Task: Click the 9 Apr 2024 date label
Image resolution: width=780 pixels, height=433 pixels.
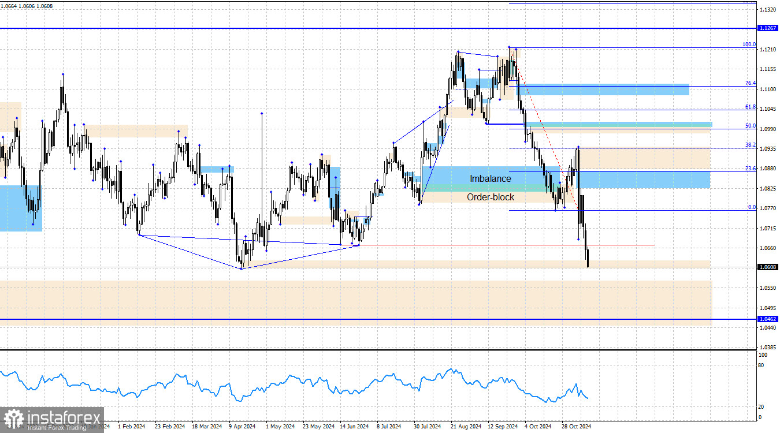Action: pos(243,427)
